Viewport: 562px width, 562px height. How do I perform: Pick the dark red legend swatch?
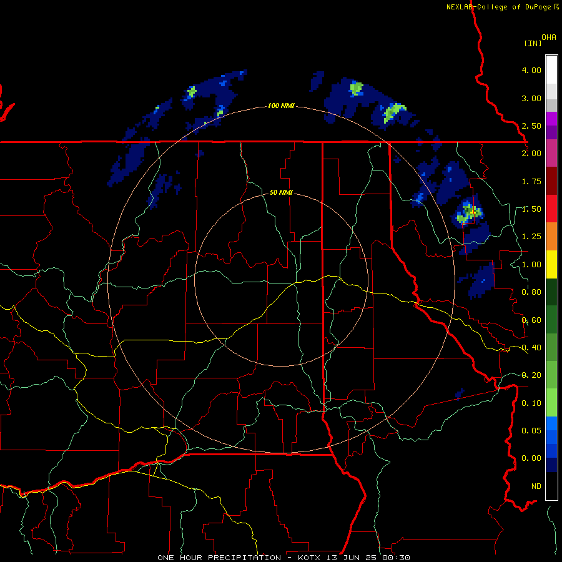[x=551, y=181]
